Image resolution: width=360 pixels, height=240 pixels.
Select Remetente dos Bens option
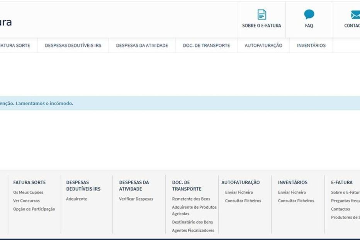(x=190, y=199)
